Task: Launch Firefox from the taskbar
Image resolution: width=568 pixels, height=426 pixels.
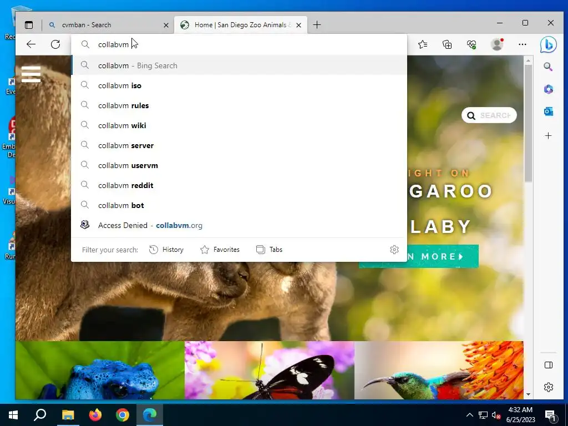Action: [95, 415]
